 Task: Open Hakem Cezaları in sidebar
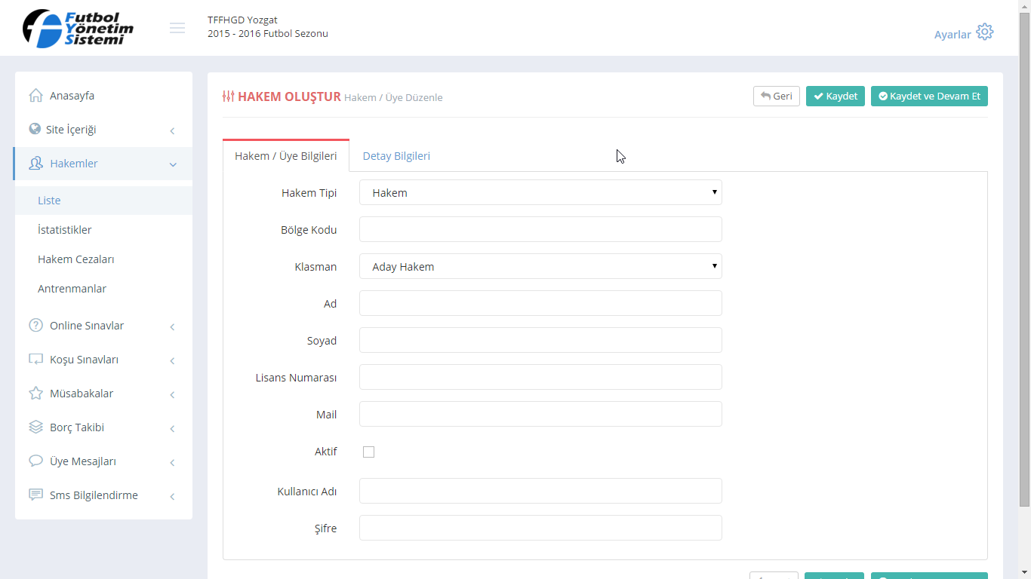click(76, 259)
